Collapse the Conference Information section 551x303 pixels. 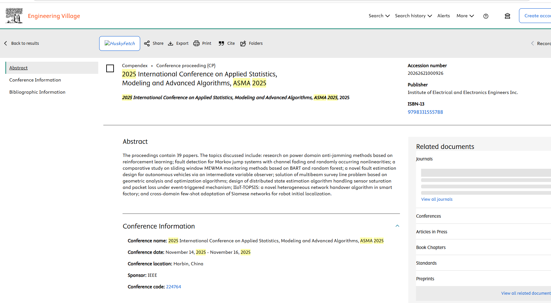[x=397, y=226]
